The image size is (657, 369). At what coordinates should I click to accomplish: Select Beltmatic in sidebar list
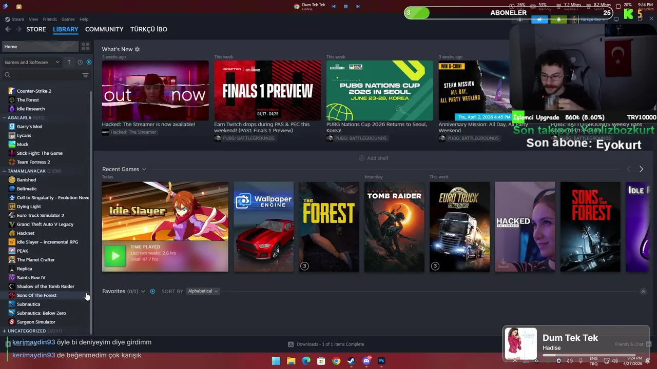[27, 189]
